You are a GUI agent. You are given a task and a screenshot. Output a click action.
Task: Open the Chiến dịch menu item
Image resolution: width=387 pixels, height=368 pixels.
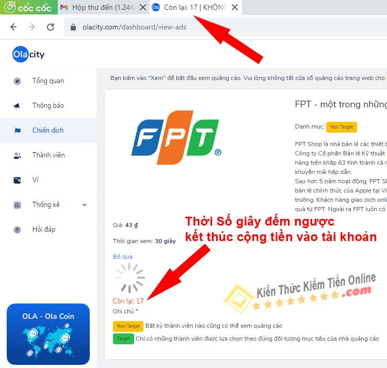48,130
